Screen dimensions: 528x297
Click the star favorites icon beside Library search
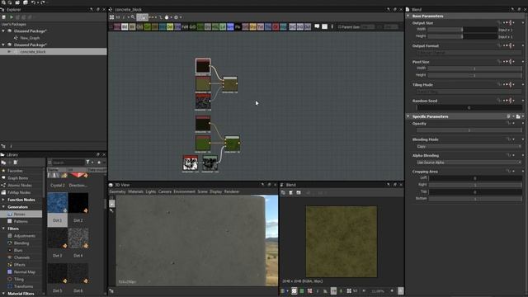[x=99, y=163]
